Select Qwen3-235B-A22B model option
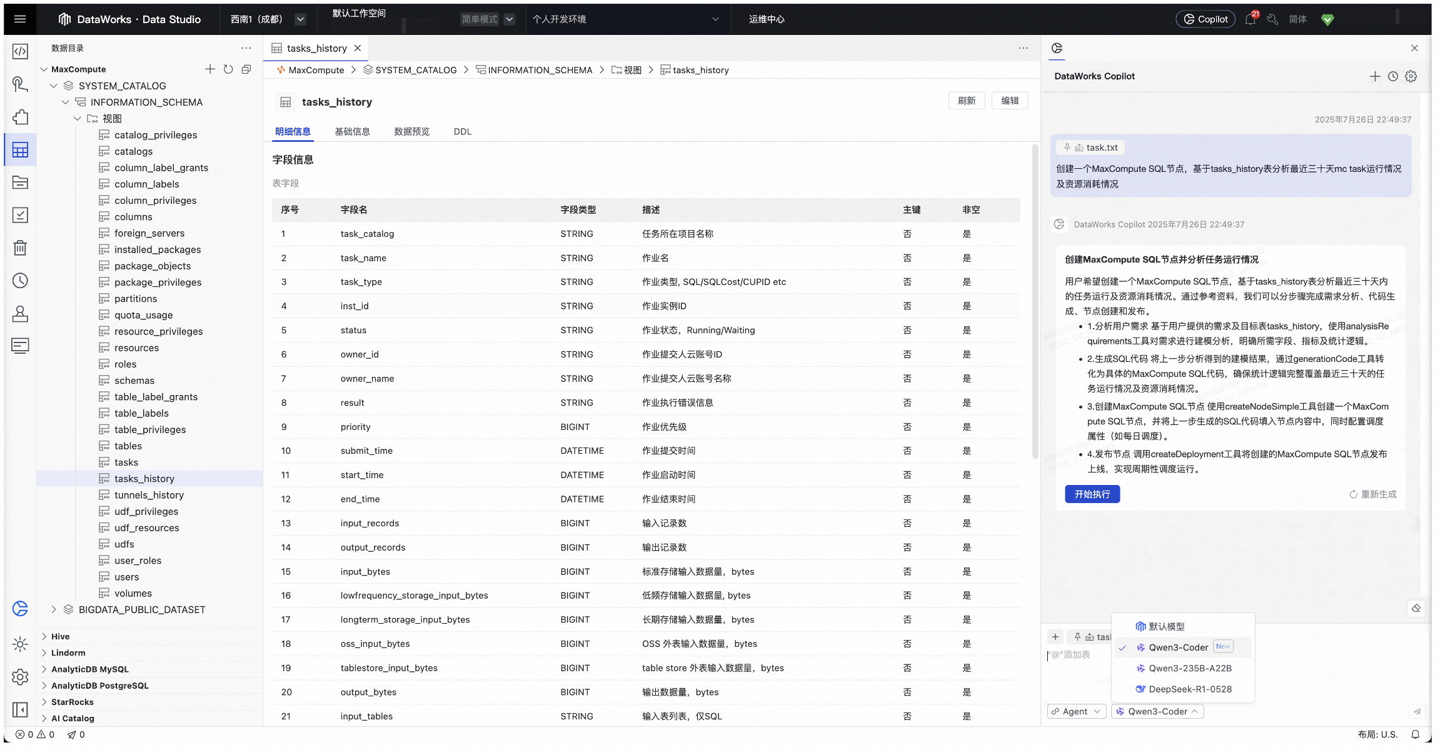This screenshot has width=1438, height=750. point(1189,668)
